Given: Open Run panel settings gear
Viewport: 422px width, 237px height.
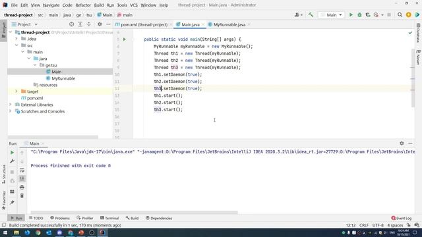Looking at the screenshot, I should click(402, 144).
